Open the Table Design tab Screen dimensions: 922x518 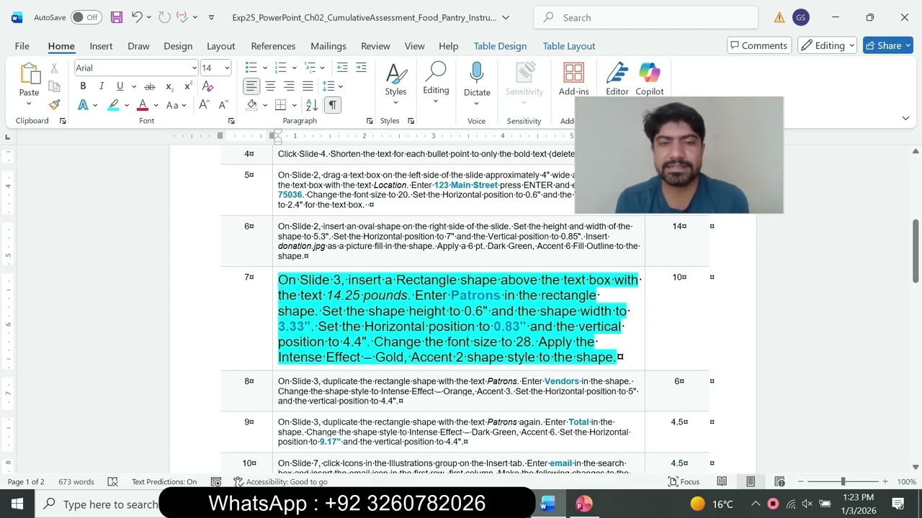point(500,45)
